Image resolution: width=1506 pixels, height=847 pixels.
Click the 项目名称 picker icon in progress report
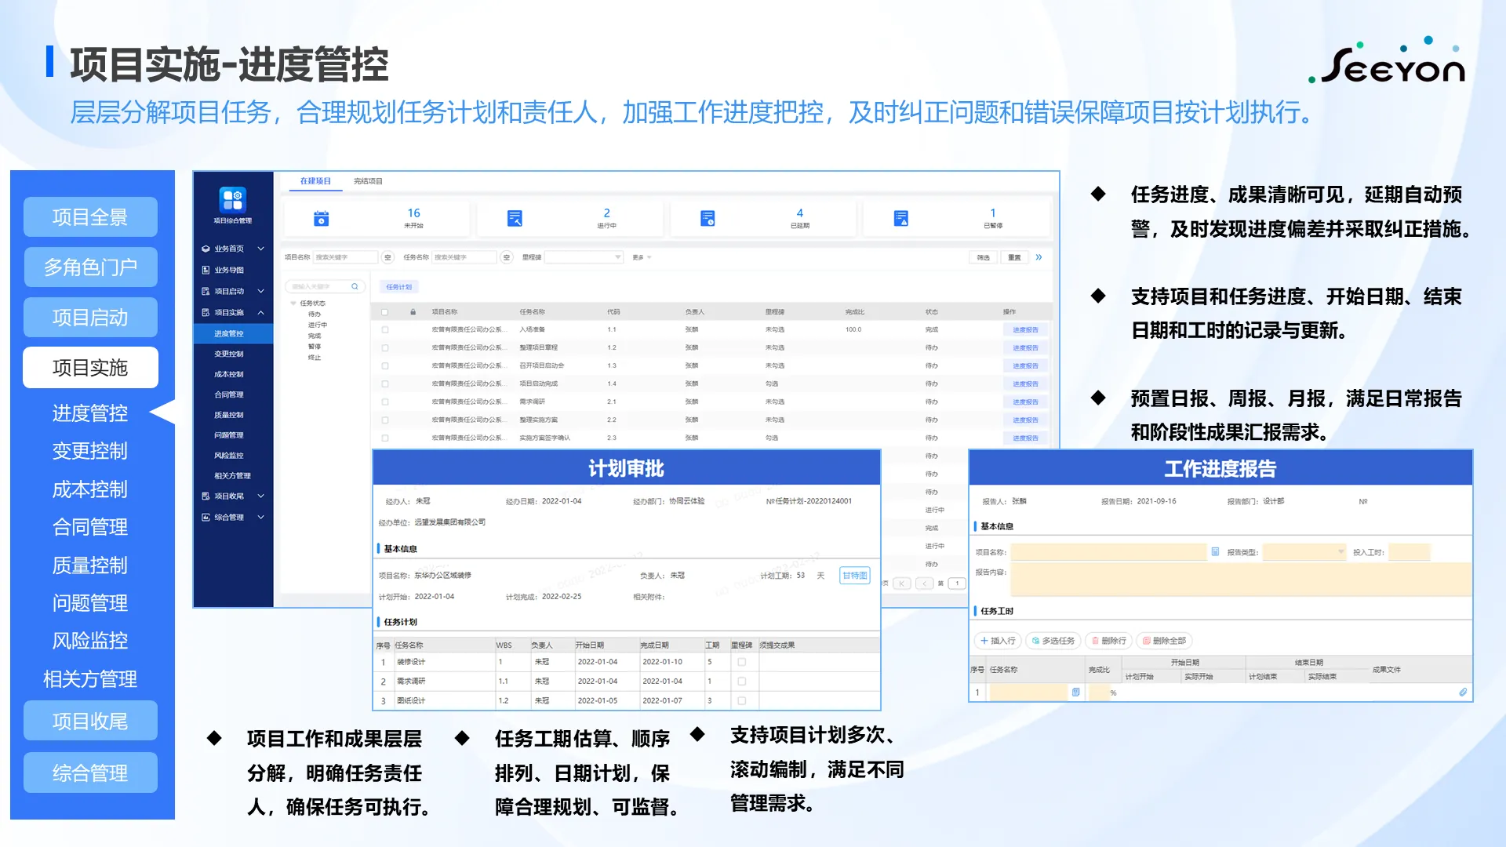tap(1215, 552)
